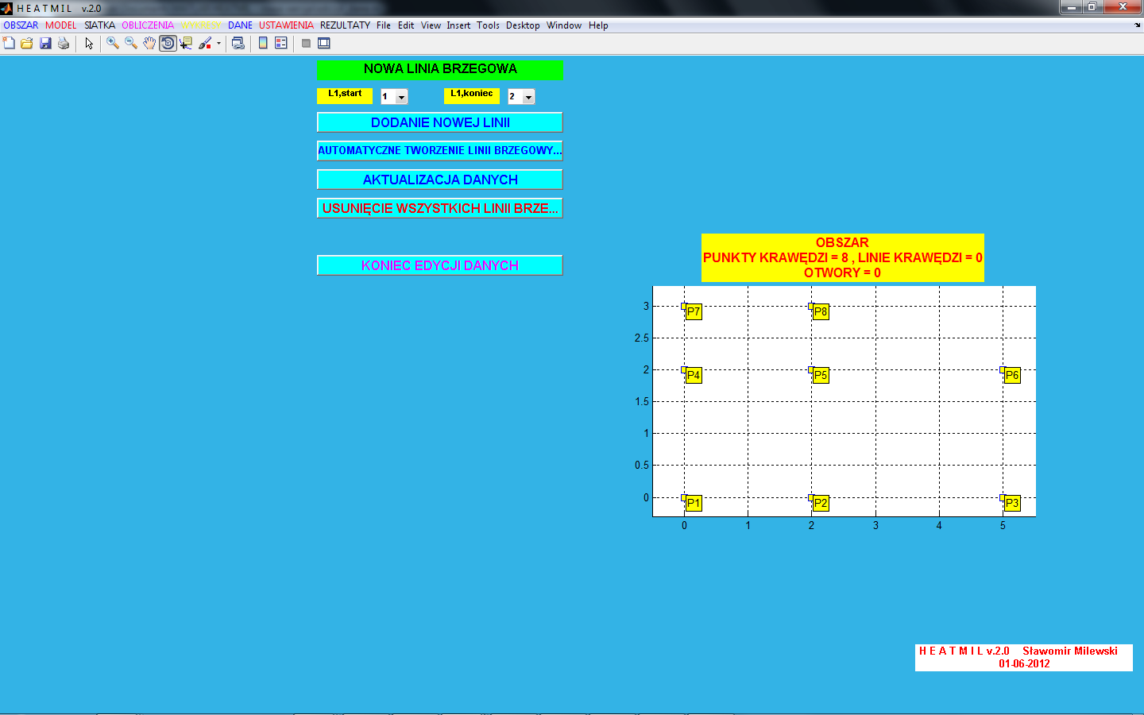Open the REZULTATY menu

345,25
